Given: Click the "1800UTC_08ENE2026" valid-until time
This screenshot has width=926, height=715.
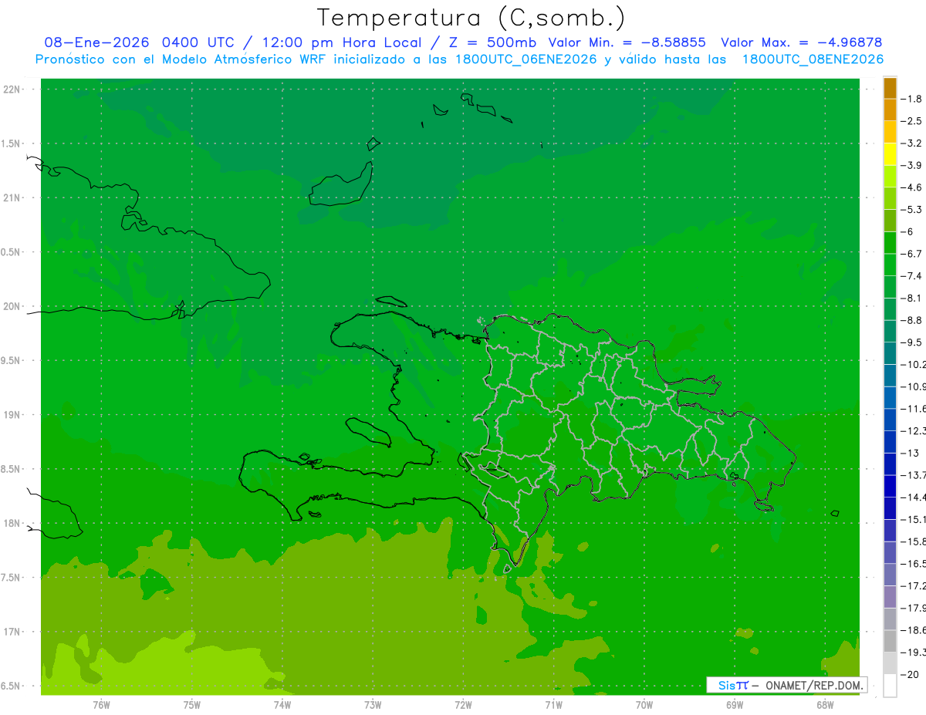Looking at the screenshot, I should 813,59.
